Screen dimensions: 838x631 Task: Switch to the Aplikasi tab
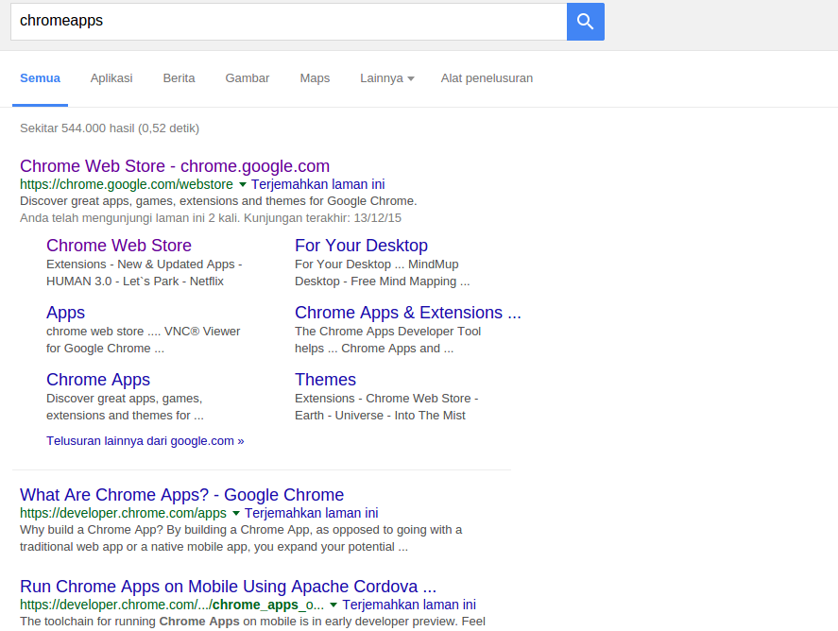(x=111, y=78)
